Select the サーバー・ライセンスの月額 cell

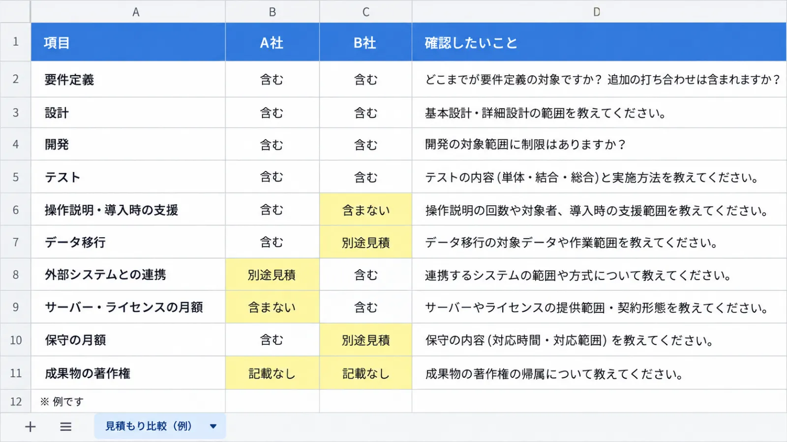(x=128, y=307)
